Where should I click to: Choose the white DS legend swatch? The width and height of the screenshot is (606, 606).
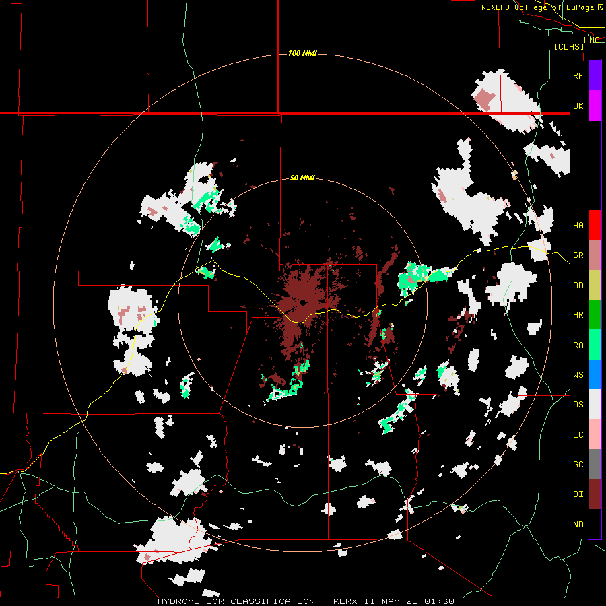pos(595,404)
